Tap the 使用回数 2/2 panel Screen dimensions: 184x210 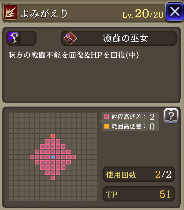pos(139,174)
